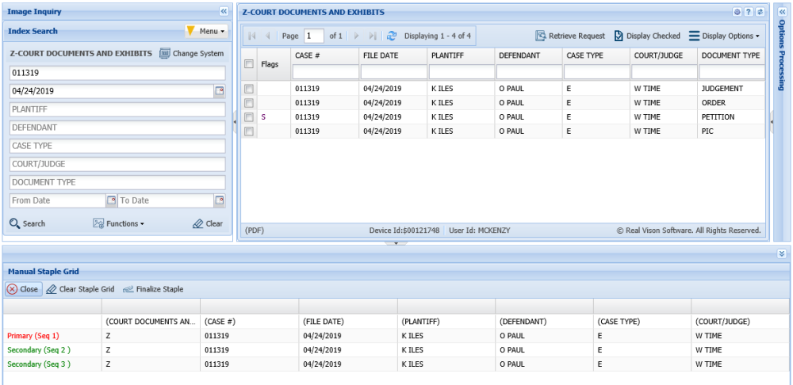Image resolution: width=793 pixels, height=385 pixels.
Task: Toggle the select-all checkbox in header
Action: 249,64
